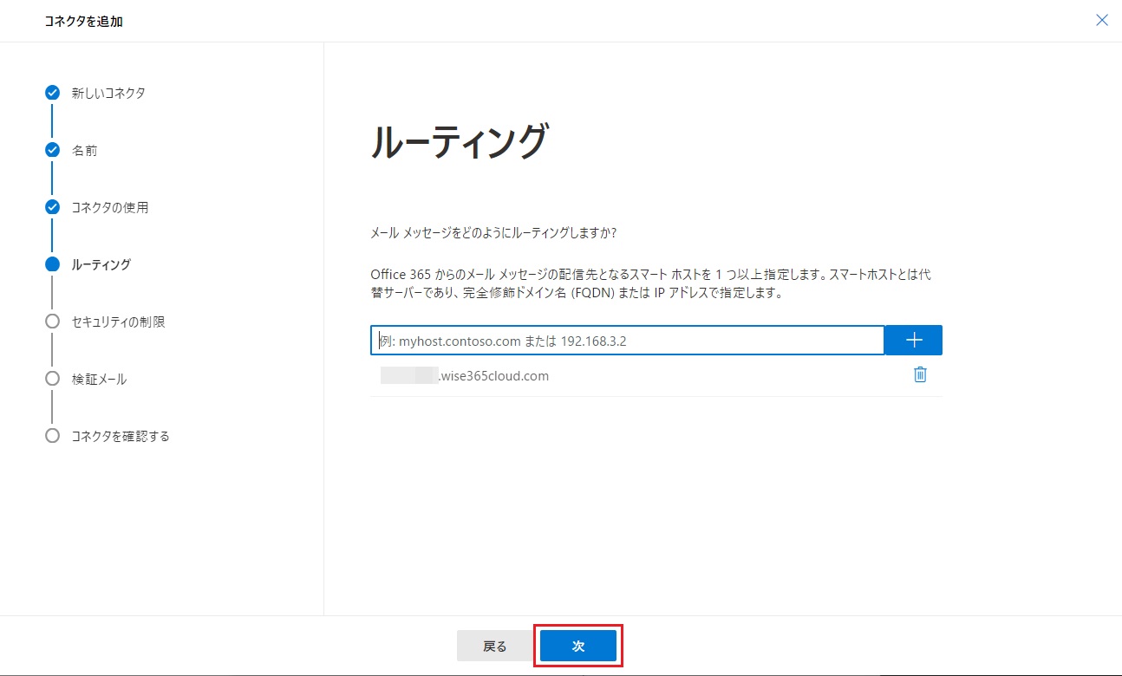The image size is (1122, 676).
Task: Go to the 新しいコネクタ step label
Action: [x=108, y=93]
